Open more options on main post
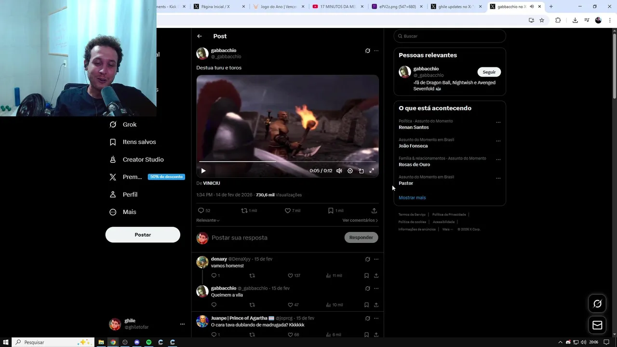This screenshot has height=347, width=617. [x=376, y=51]
